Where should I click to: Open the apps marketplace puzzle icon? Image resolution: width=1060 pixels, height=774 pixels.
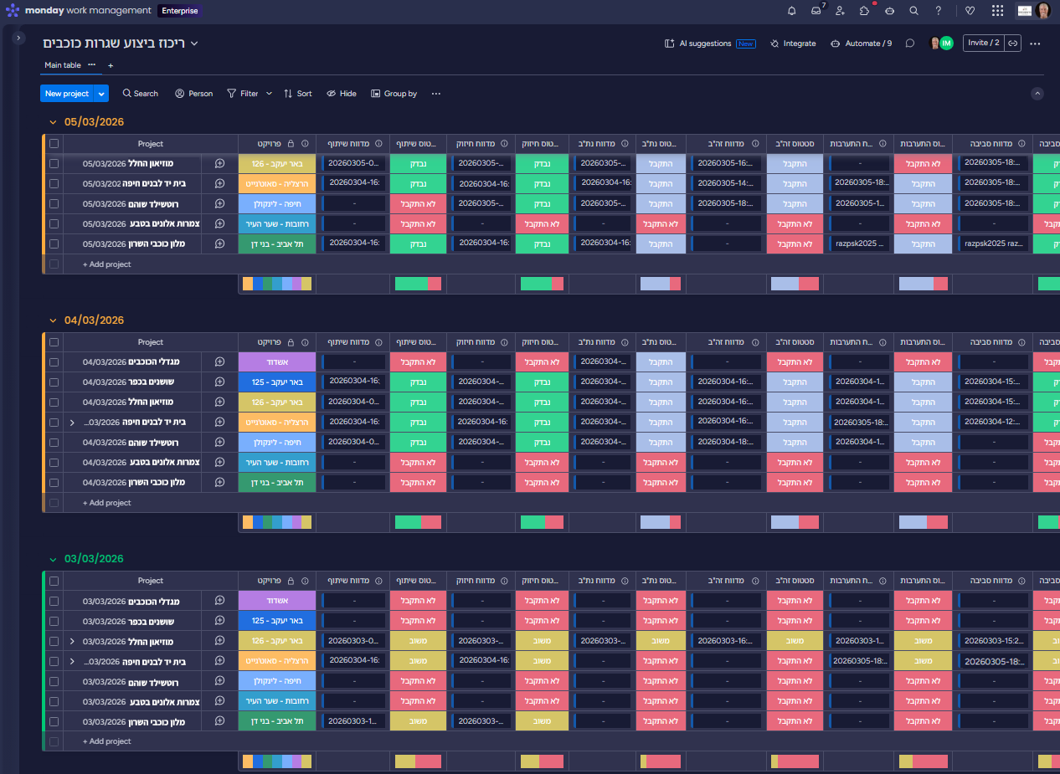865,11
